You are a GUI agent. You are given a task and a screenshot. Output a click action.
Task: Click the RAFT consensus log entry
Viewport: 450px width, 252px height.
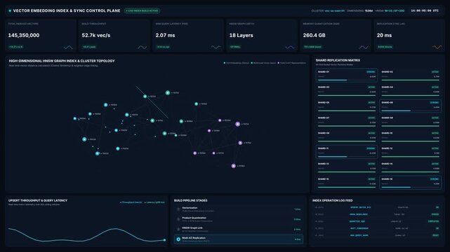(376, 228)
